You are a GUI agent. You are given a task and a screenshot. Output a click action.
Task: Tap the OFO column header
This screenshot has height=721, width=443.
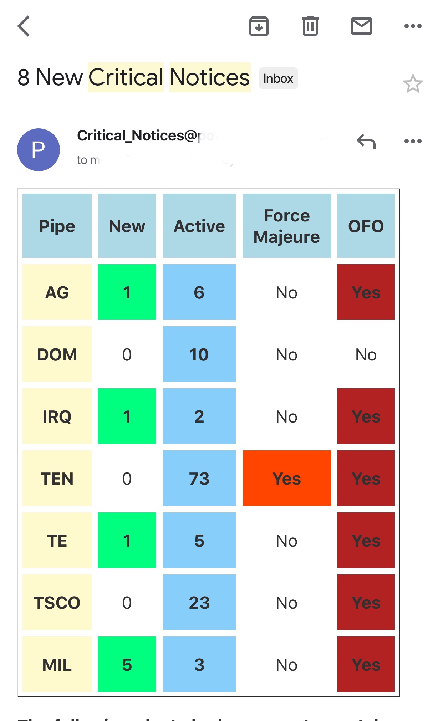(366, 226)
